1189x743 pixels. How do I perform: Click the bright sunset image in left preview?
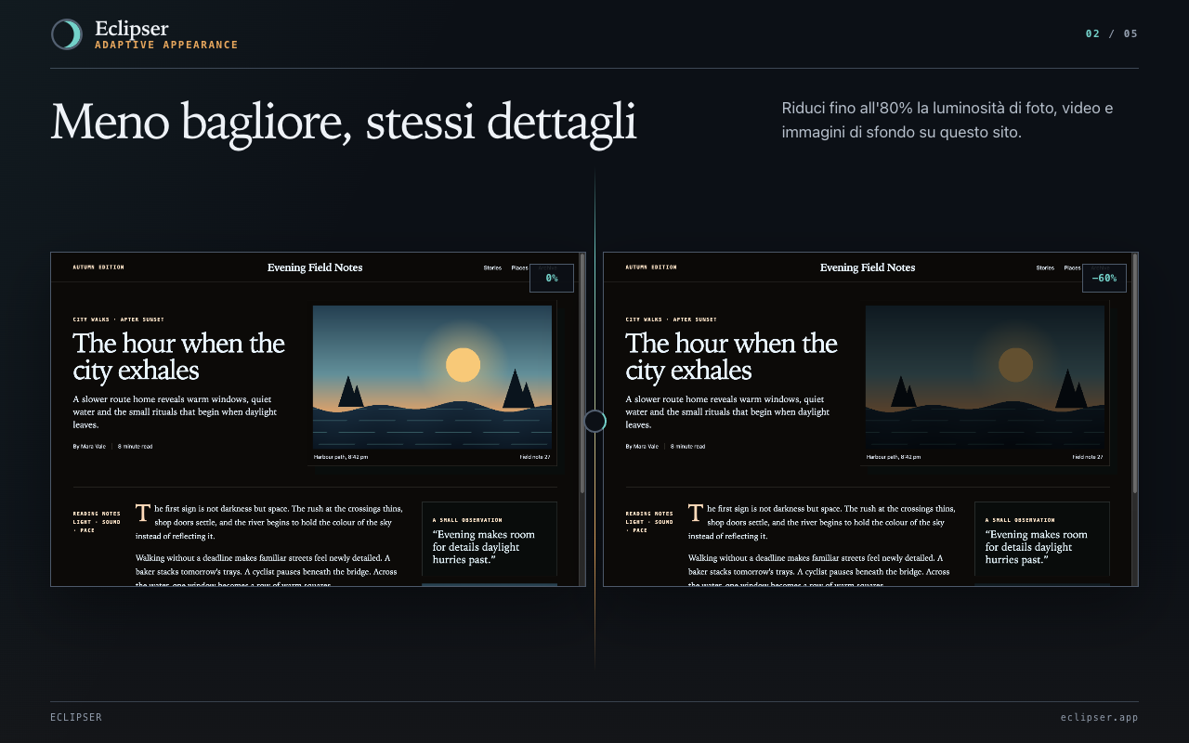pyautogui.click(x=432, y=377)
